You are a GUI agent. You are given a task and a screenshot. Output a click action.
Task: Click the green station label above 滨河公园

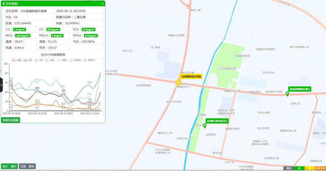[x=217, y=121]
